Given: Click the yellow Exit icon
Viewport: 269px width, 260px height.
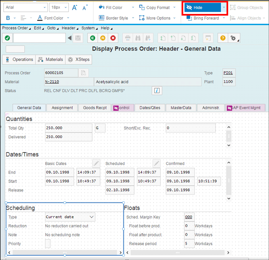Looking at the screenshot, I should coord(103,38).
